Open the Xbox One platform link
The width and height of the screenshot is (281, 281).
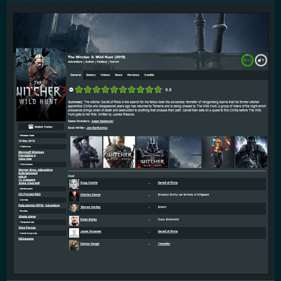[25, 158]
